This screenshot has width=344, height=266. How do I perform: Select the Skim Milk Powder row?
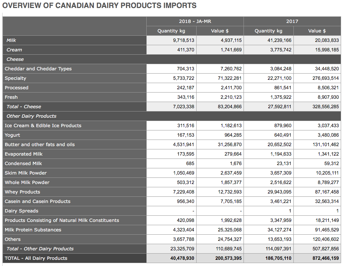coord(172,173)
